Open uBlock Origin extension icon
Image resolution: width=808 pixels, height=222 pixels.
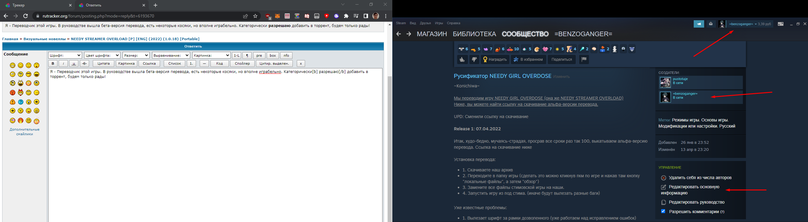click(268, 16)
